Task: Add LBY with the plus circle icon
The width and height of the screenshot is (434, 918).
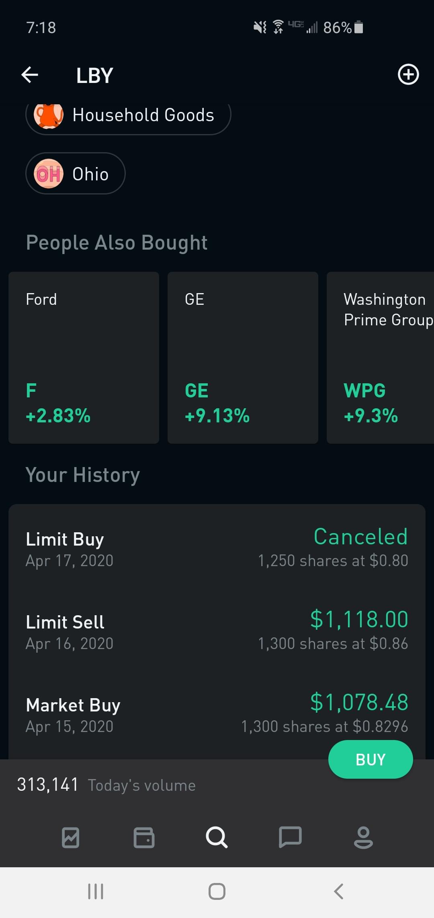Action: 408,74
